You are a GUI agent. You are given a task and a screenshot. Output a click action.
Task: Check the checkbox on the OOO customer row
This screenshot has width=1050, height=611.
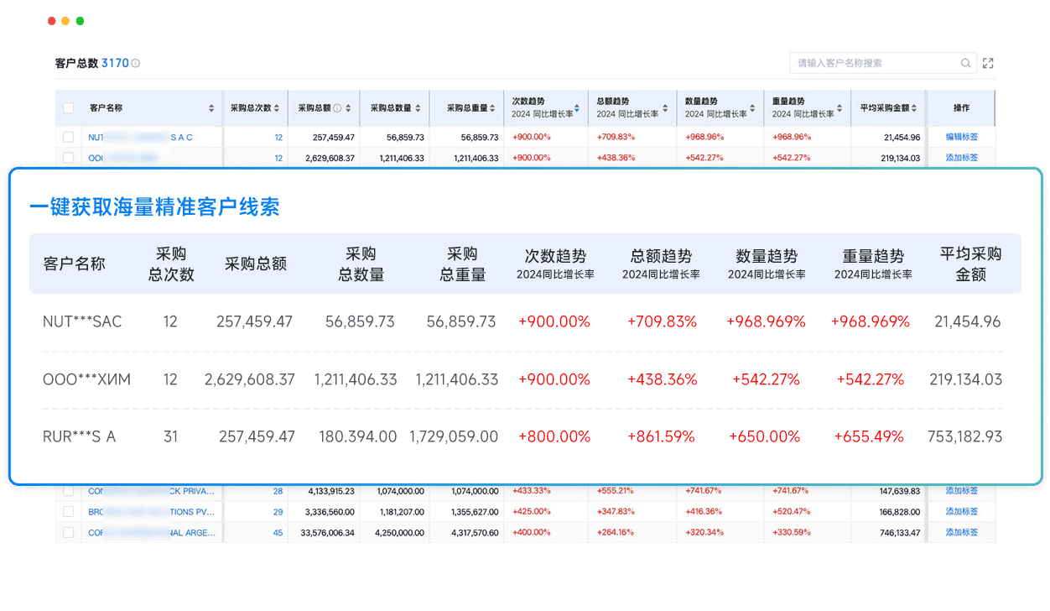point(68,158)
